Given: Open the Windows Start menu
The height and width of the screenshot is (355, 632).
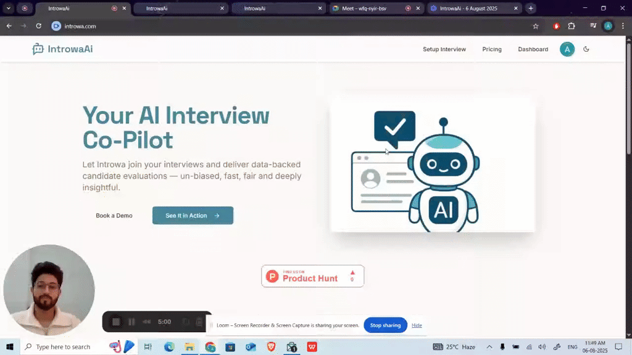Looking at the screenshot, I should coord(10,346).
